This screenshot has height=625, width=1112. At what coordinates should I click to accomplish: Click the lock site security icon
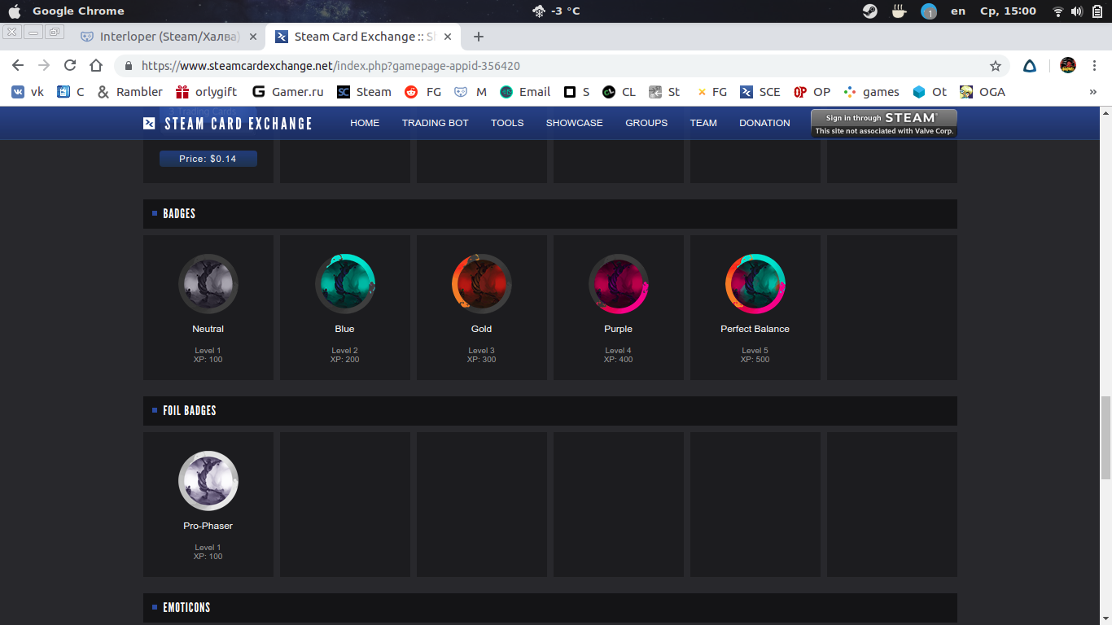tap(128, 66)
